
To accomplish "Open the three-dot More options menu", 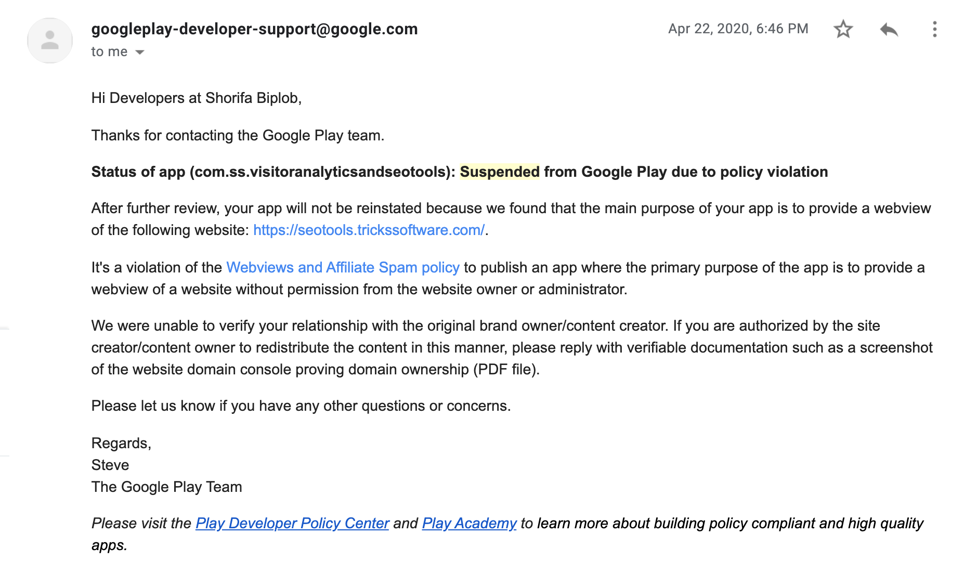I will pos(934,29).
